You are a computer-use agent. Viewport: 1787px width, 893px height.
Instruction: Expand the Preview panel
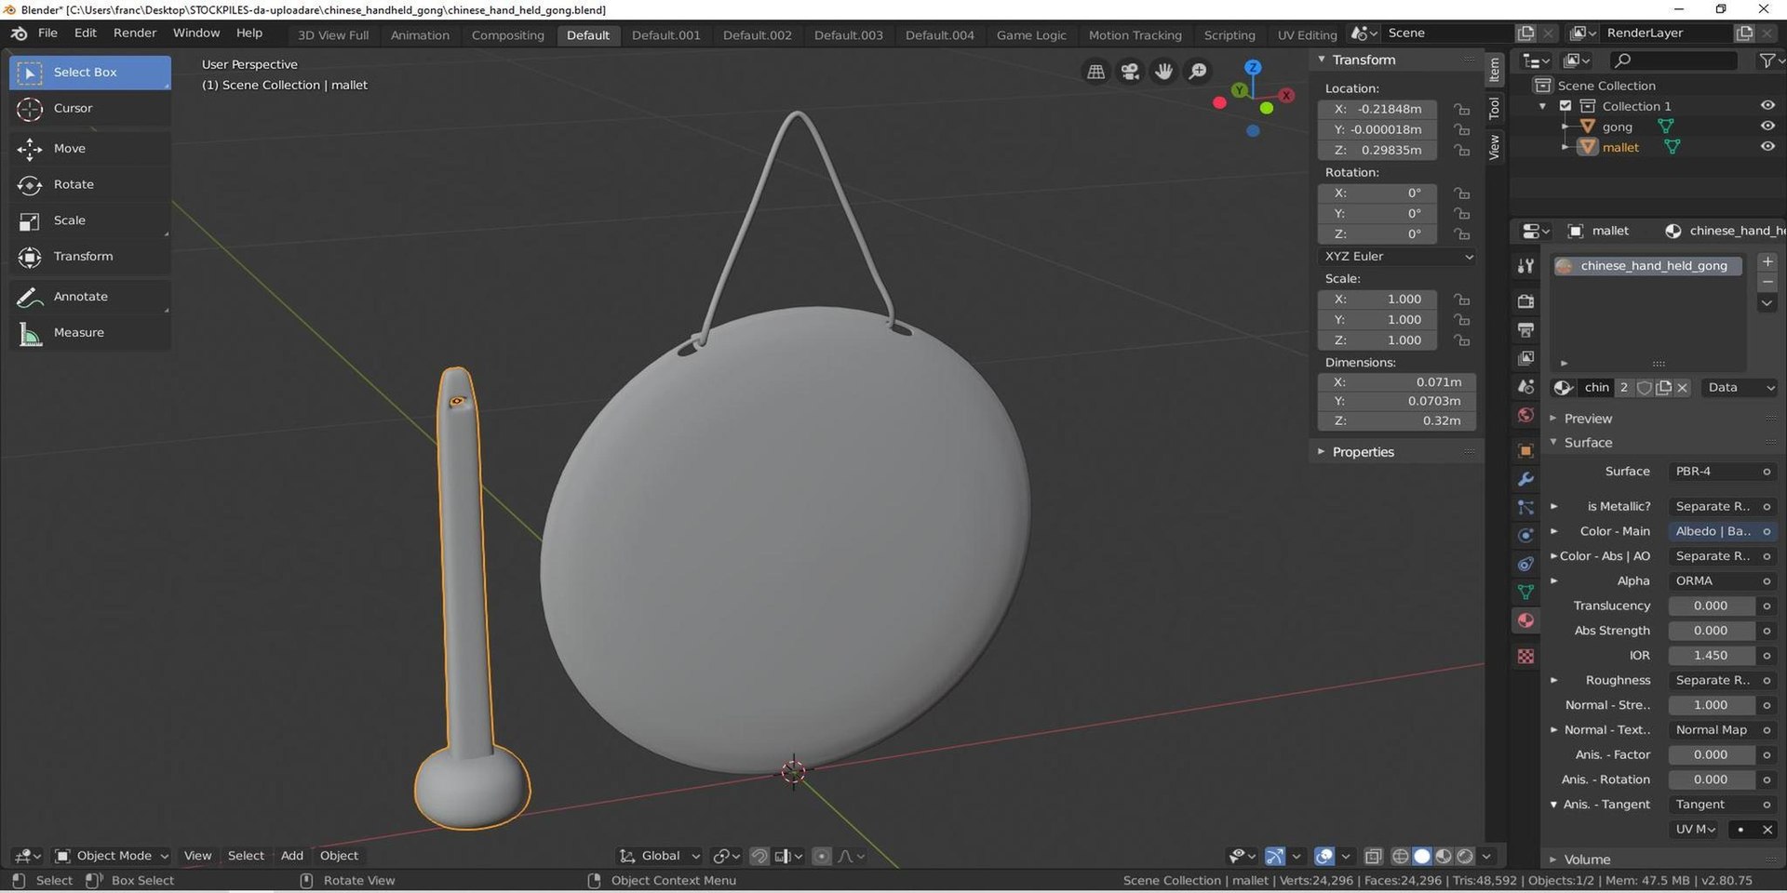tap(1587, 419)
